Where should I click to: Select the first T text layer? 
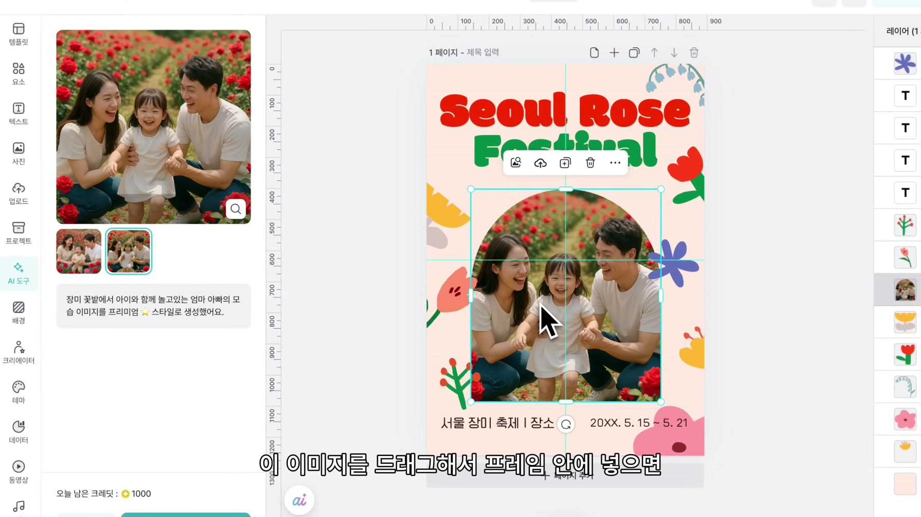(905, 96)
